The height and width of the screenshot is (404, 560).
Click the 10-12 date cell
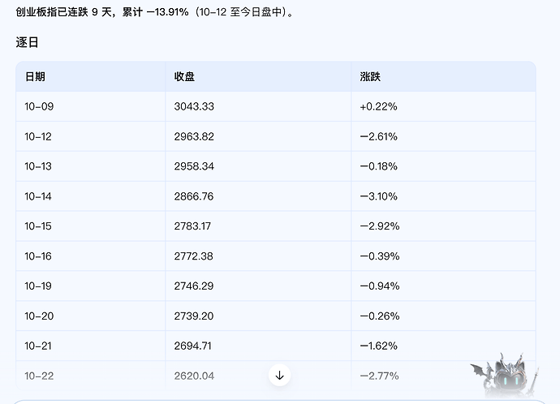[x=38, y=136]
